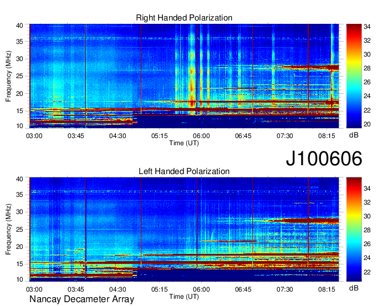Click 35 MHz tick of Left Handed plot
The width and height of the screenshot is (377, 306).
click(x=19, y=195)
